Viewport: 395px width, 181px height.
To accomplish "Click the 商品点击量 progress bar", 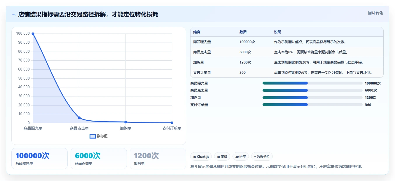I will pyautogui.click(x=312, y=90).
